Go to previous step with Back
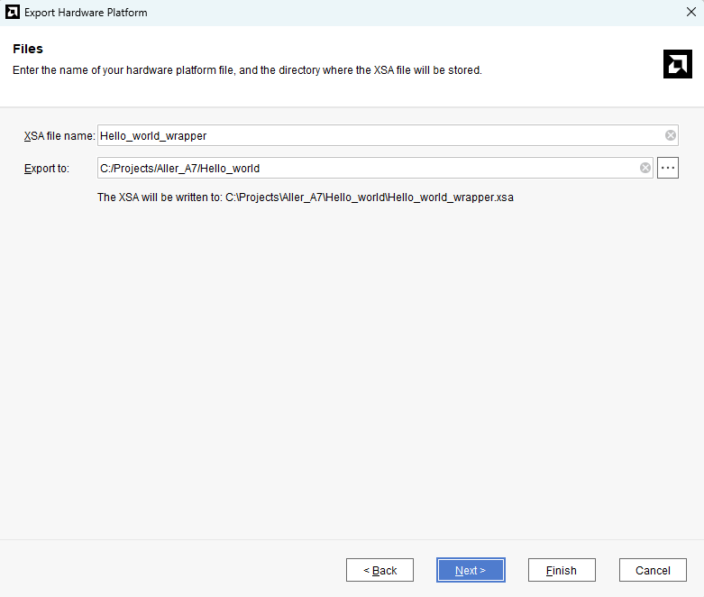Viewport: 704px width, 597px height. (x=379, y=570)
